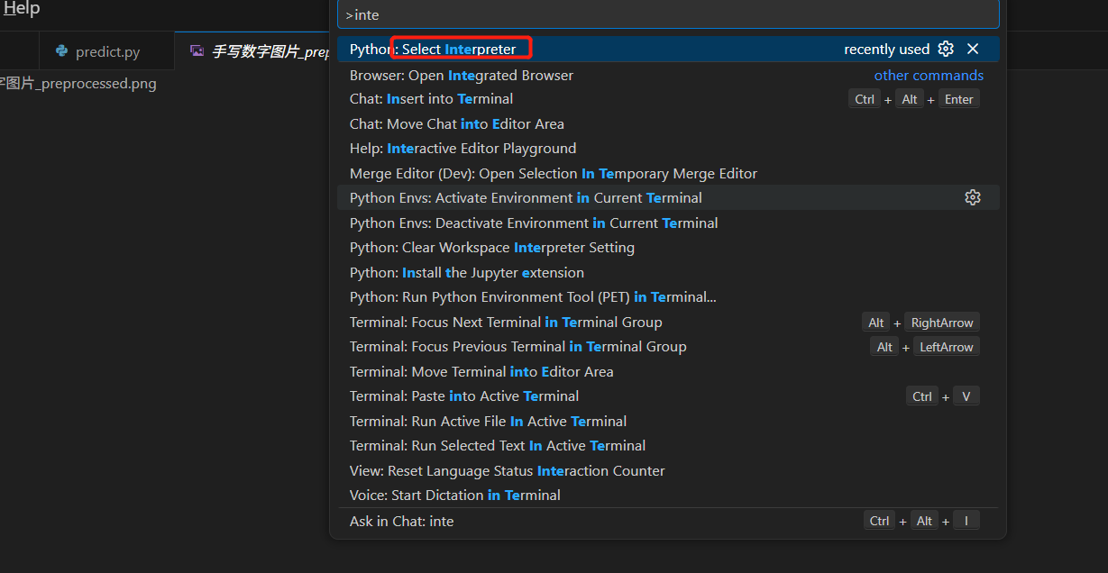Screen dimensions: 1108x573
Task: Choose Terminal: Move Terminal into Editor Area
Action: 668,371
